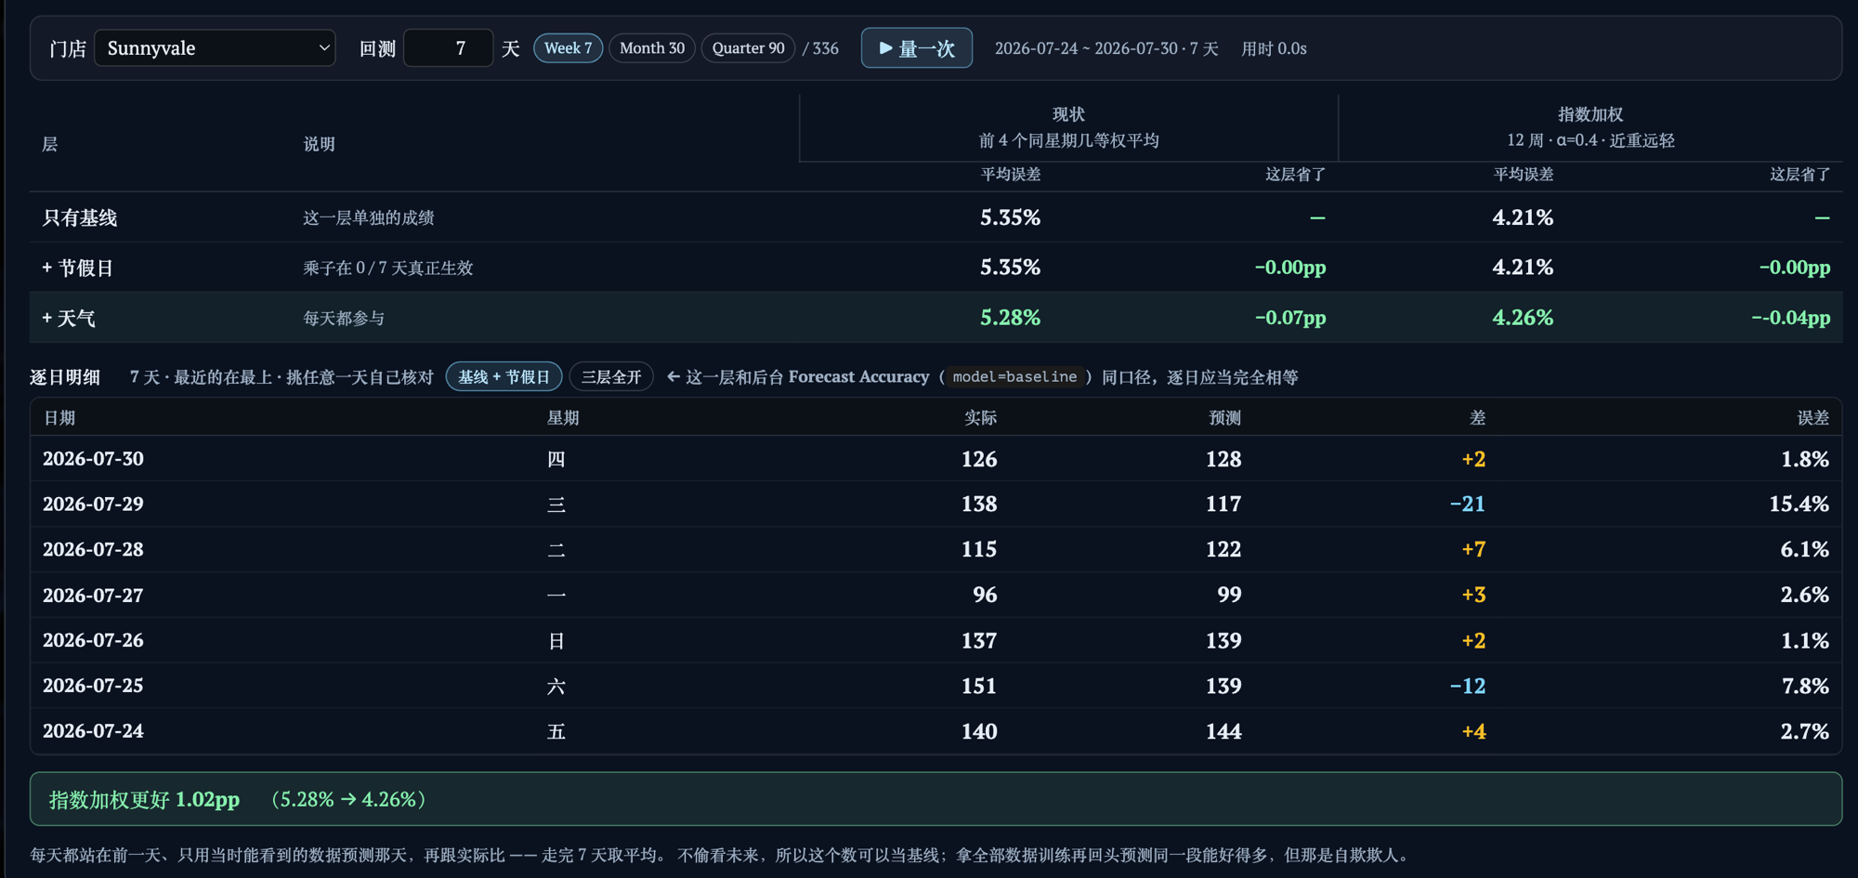Click the + 天气 layer row label
The height and width of the screenshot is (878, 1858).
click(69, 318)
